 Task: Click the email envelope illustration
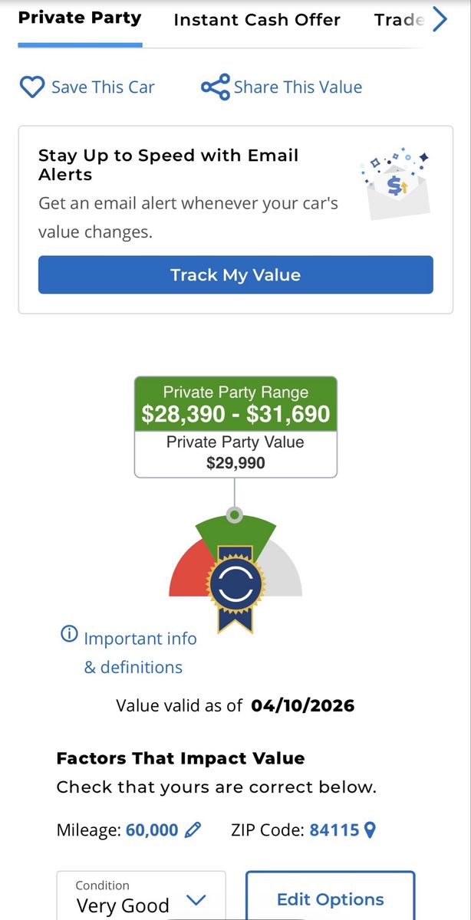tap(396, 184)
